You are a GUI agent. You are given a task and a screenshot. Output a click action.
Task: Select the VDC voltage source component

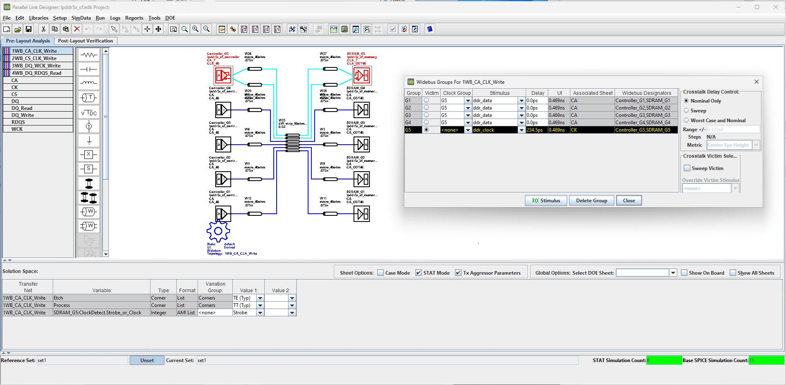(x=89, y=113)
